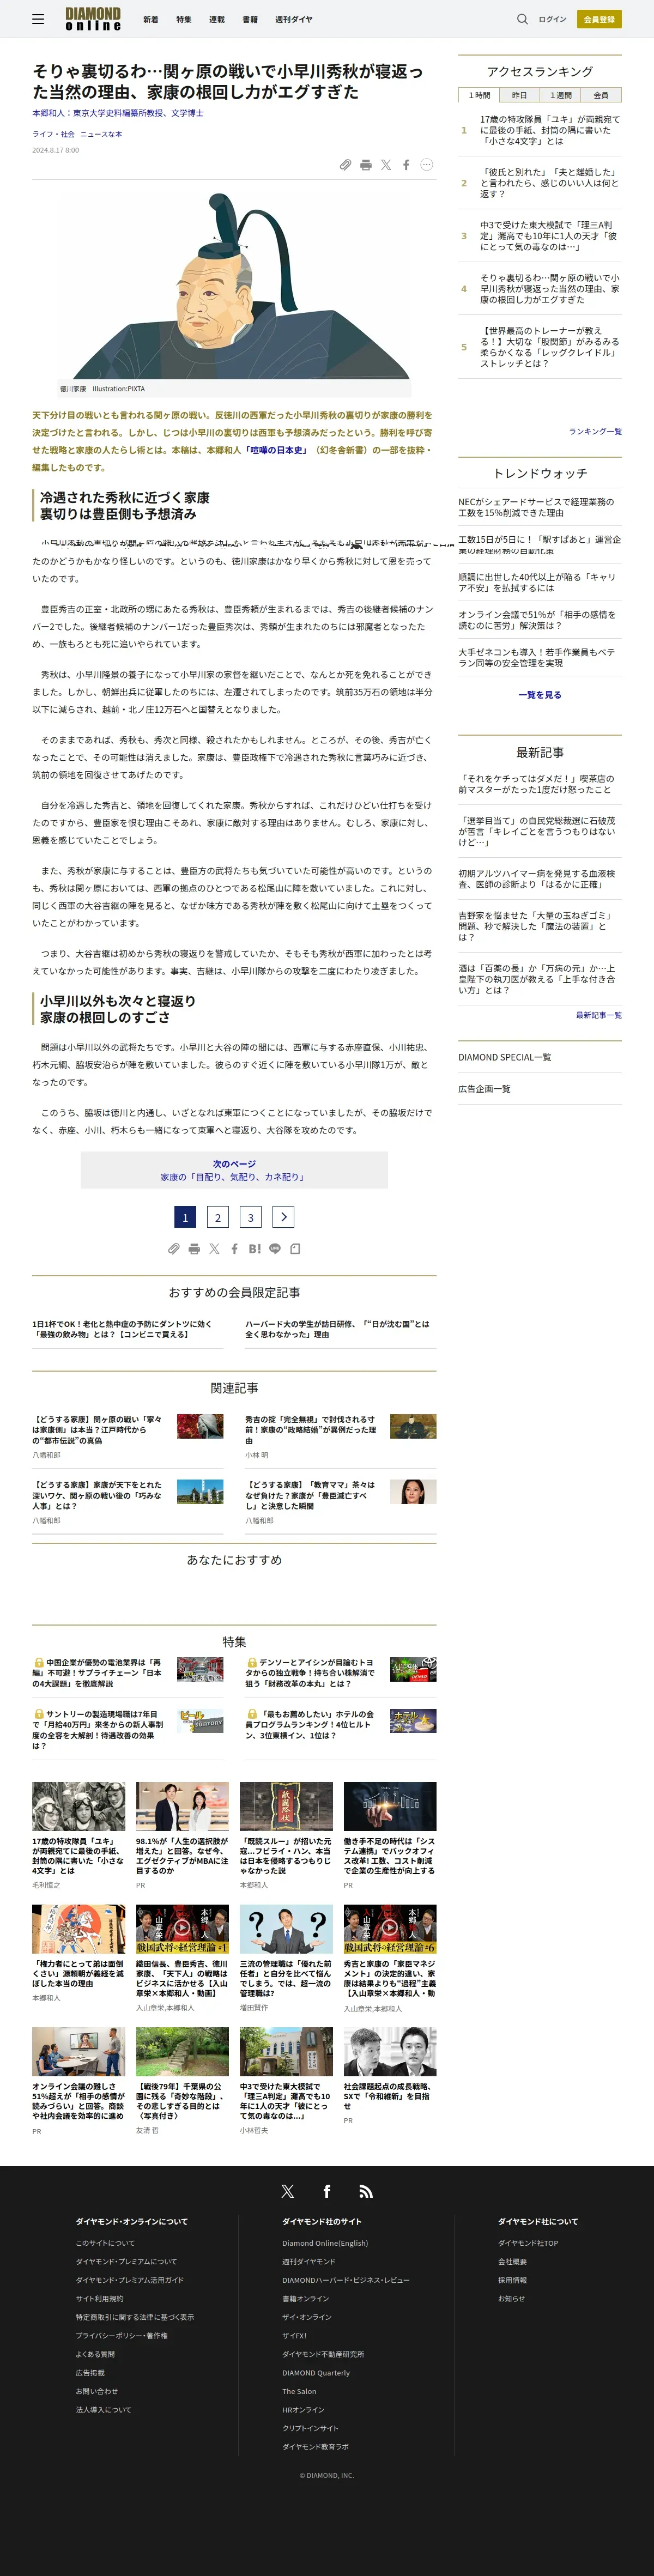Open footer X social icon
The width and height of the screenshot is (654, 2576).
288,2191
